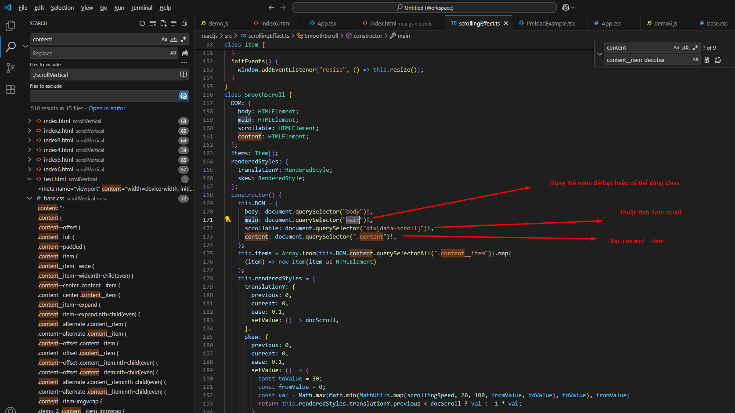The height and width of the screenshot is (413, 735).
Task: Click Replace All icon in sidebar search
Action: pyautogui.click(x=185, y=53)
